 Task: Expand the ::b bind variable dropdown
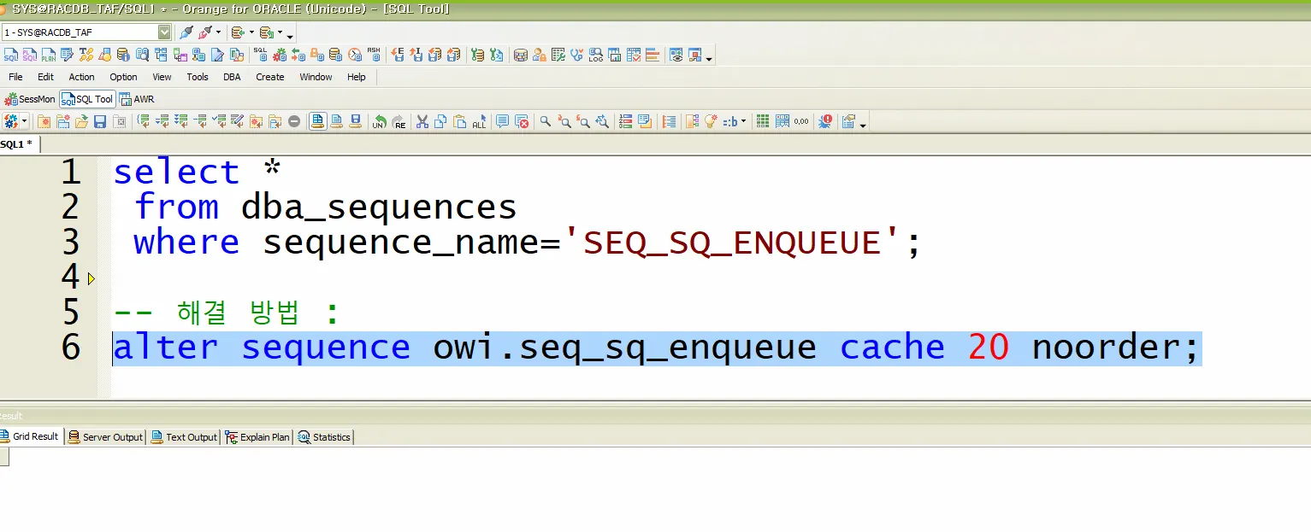(743, 122)
